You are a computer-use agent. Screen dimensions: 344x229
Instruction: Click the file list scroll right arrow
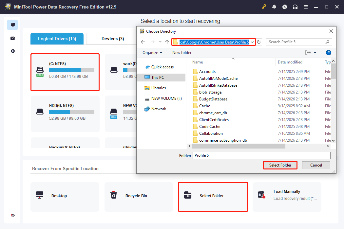click(x=328, y=146)
